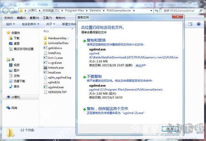
Task: Open the Tools (工具) menu
Action: (47, 18)
